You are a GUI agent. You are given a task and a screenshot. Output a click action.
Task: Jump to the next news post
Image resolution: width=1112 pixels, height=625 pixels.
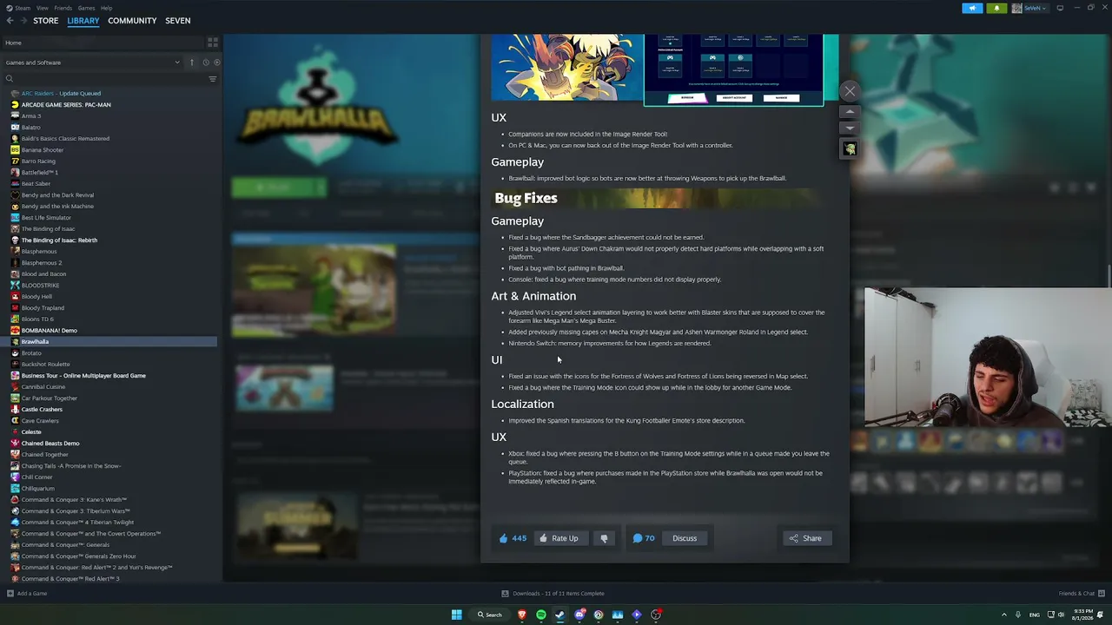point(850,128)
